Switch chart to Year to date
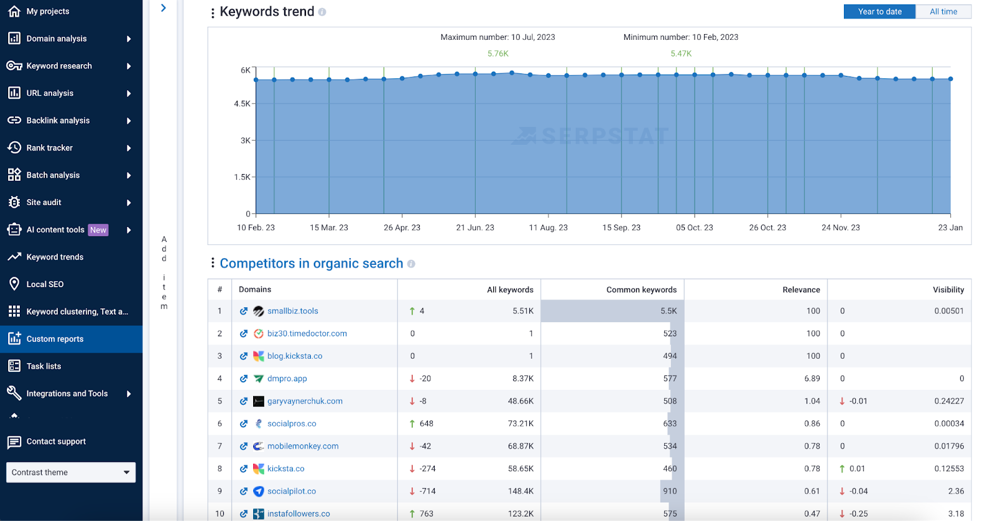 pyautogui.click(x=879, y=12)
